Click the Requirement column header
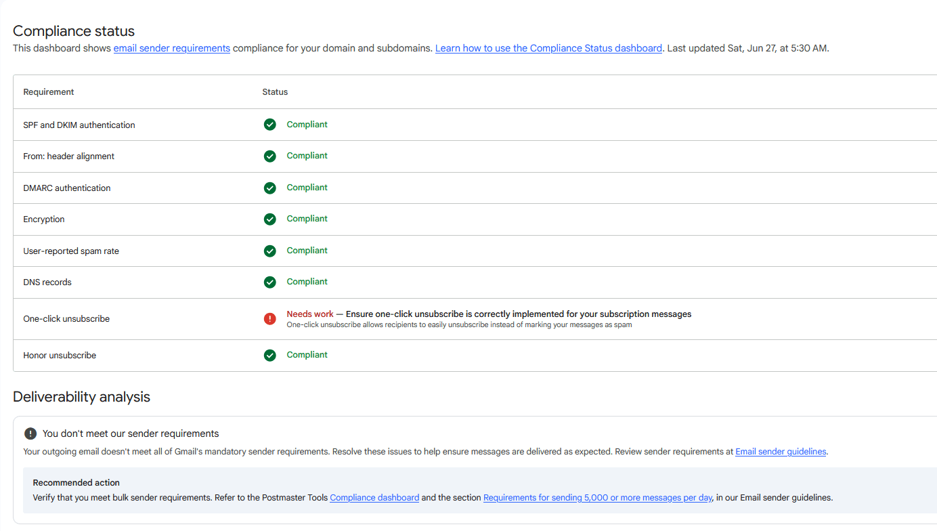Screen dimensions: 937x531 pos(49,92)
